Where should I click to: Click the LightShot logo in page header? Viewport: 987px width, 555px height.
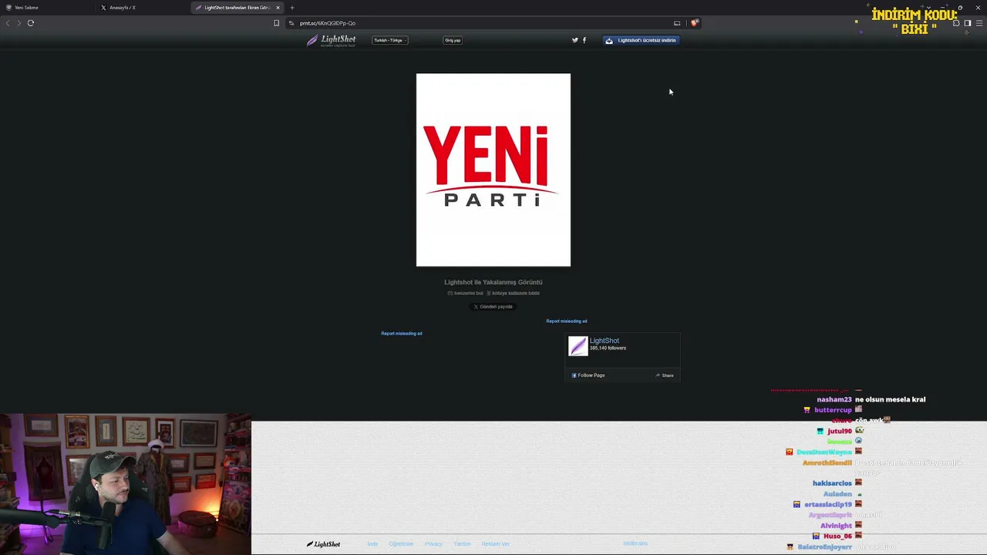[332, 40]
